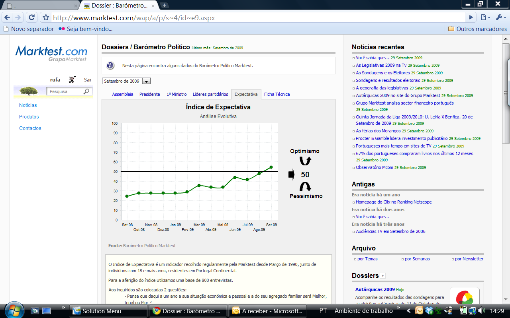Open the Outros marcadores bookmarks folder

(x=477, y=29)
